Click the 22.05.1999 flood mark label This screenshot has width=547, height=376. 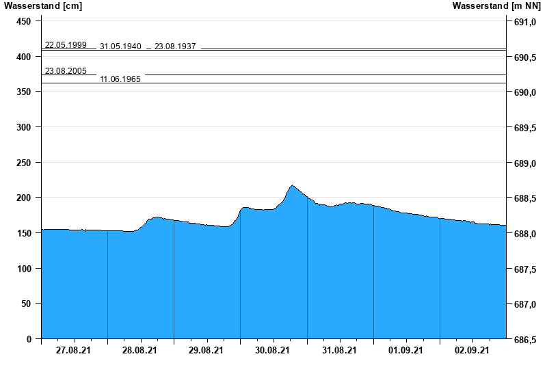coord(66,45)
